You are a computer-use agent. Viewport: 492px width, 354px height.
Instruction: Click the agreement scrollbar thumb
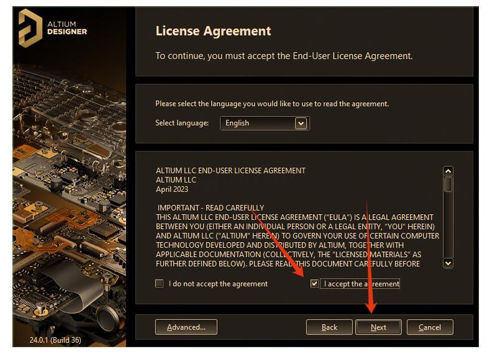448,184
